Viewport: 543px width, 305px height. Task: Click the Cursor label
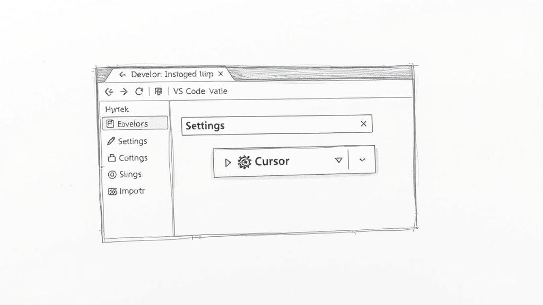coord(272,162)
